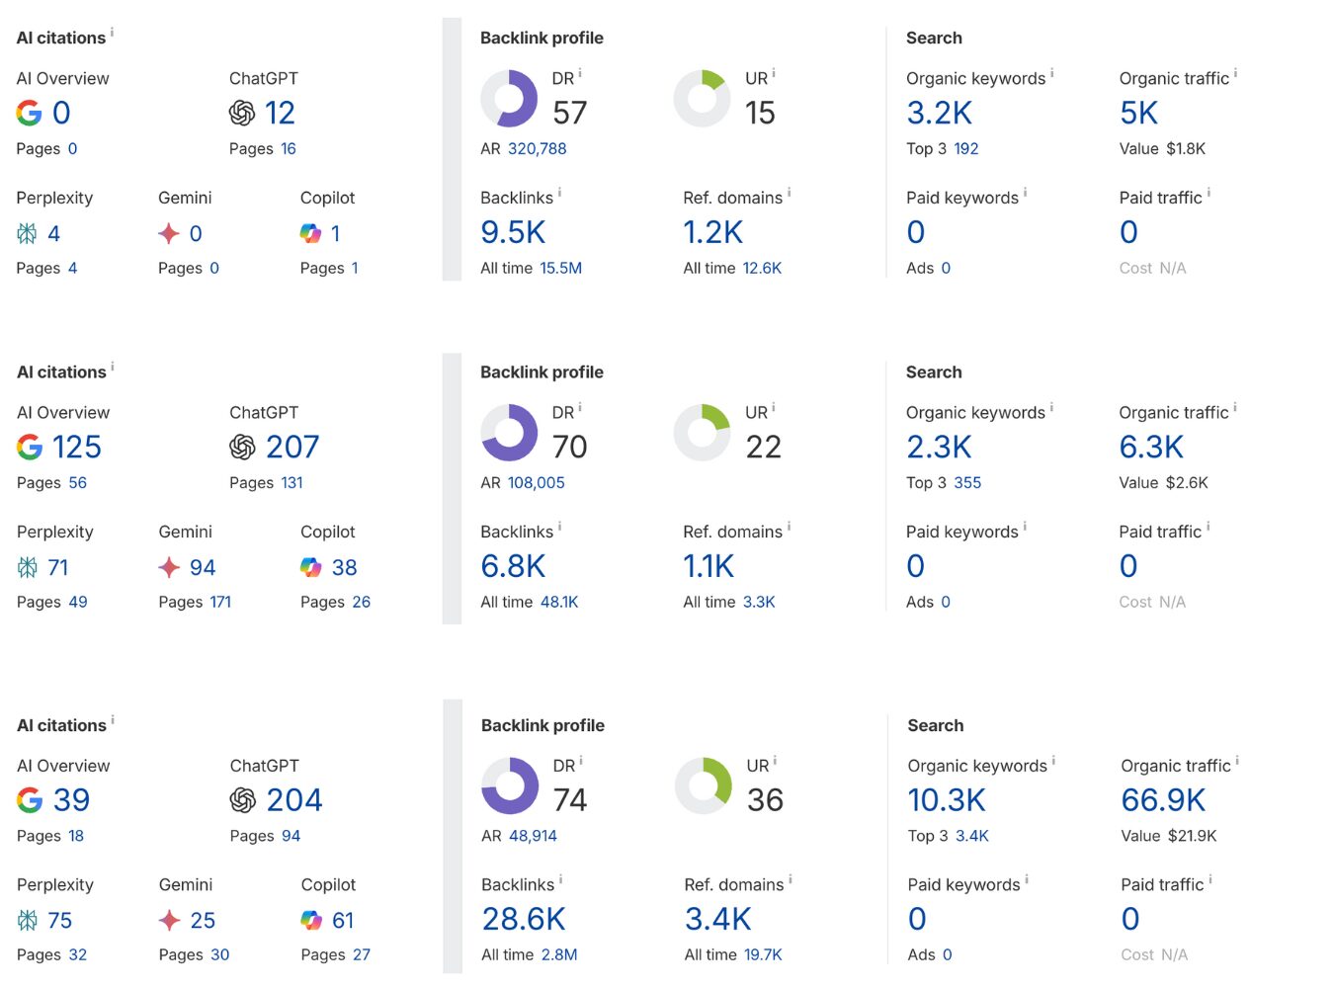Click the Google icon beside 125 AI Overview citations

tap(30, 448)
